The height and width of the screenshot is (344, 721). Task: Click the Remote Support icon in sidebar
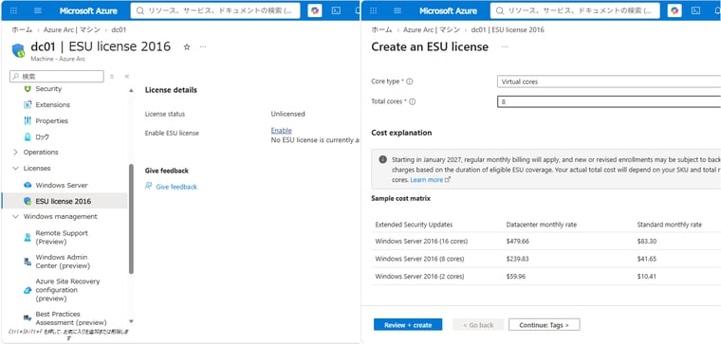click(28, 238)
